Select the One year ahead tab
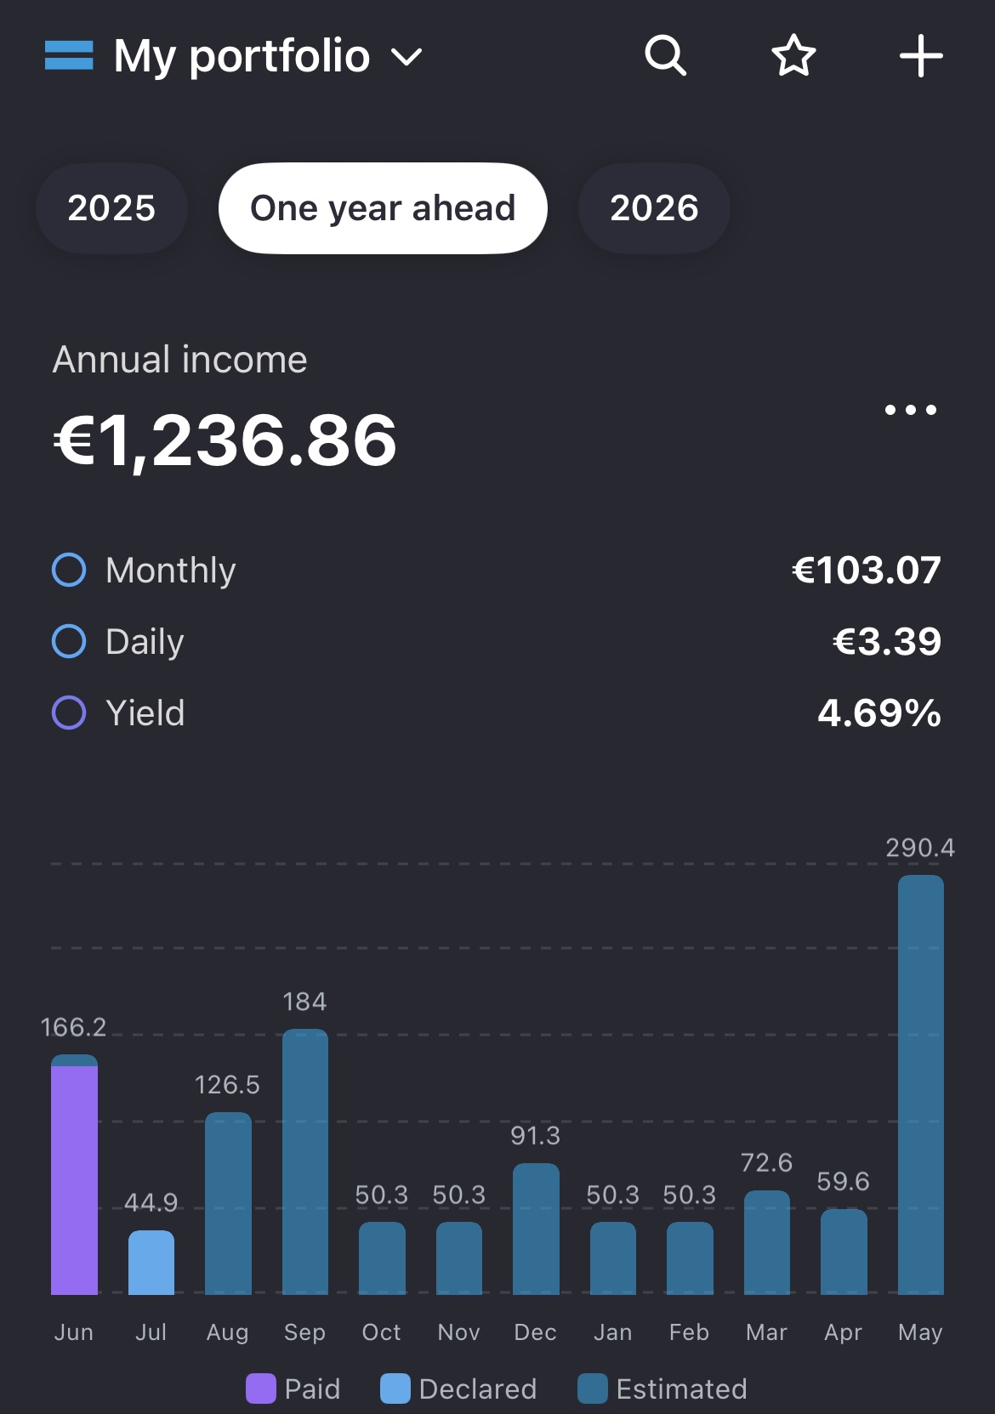The width and height of the screenshot is (995, 1414). [x=383, y=208]
